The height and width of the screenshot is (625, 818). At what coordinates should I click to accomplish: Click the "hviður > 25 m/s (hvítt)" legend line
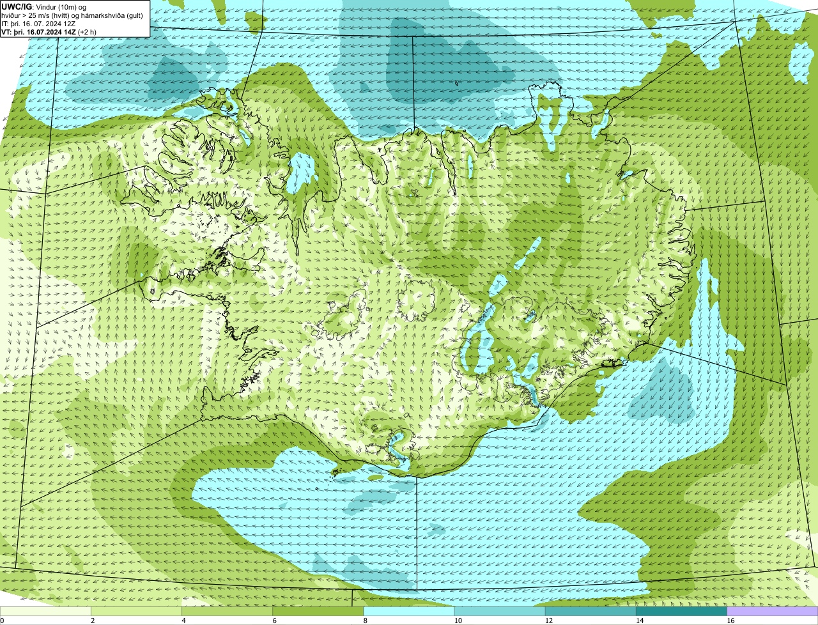pos(73,15)
